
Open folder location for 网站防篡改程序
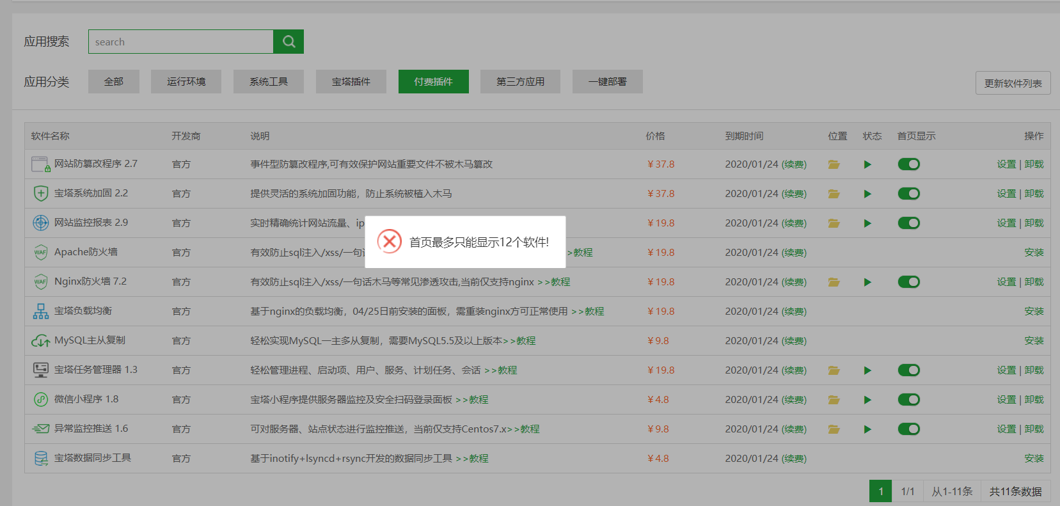pyautogui.click(x=834, y=164)
